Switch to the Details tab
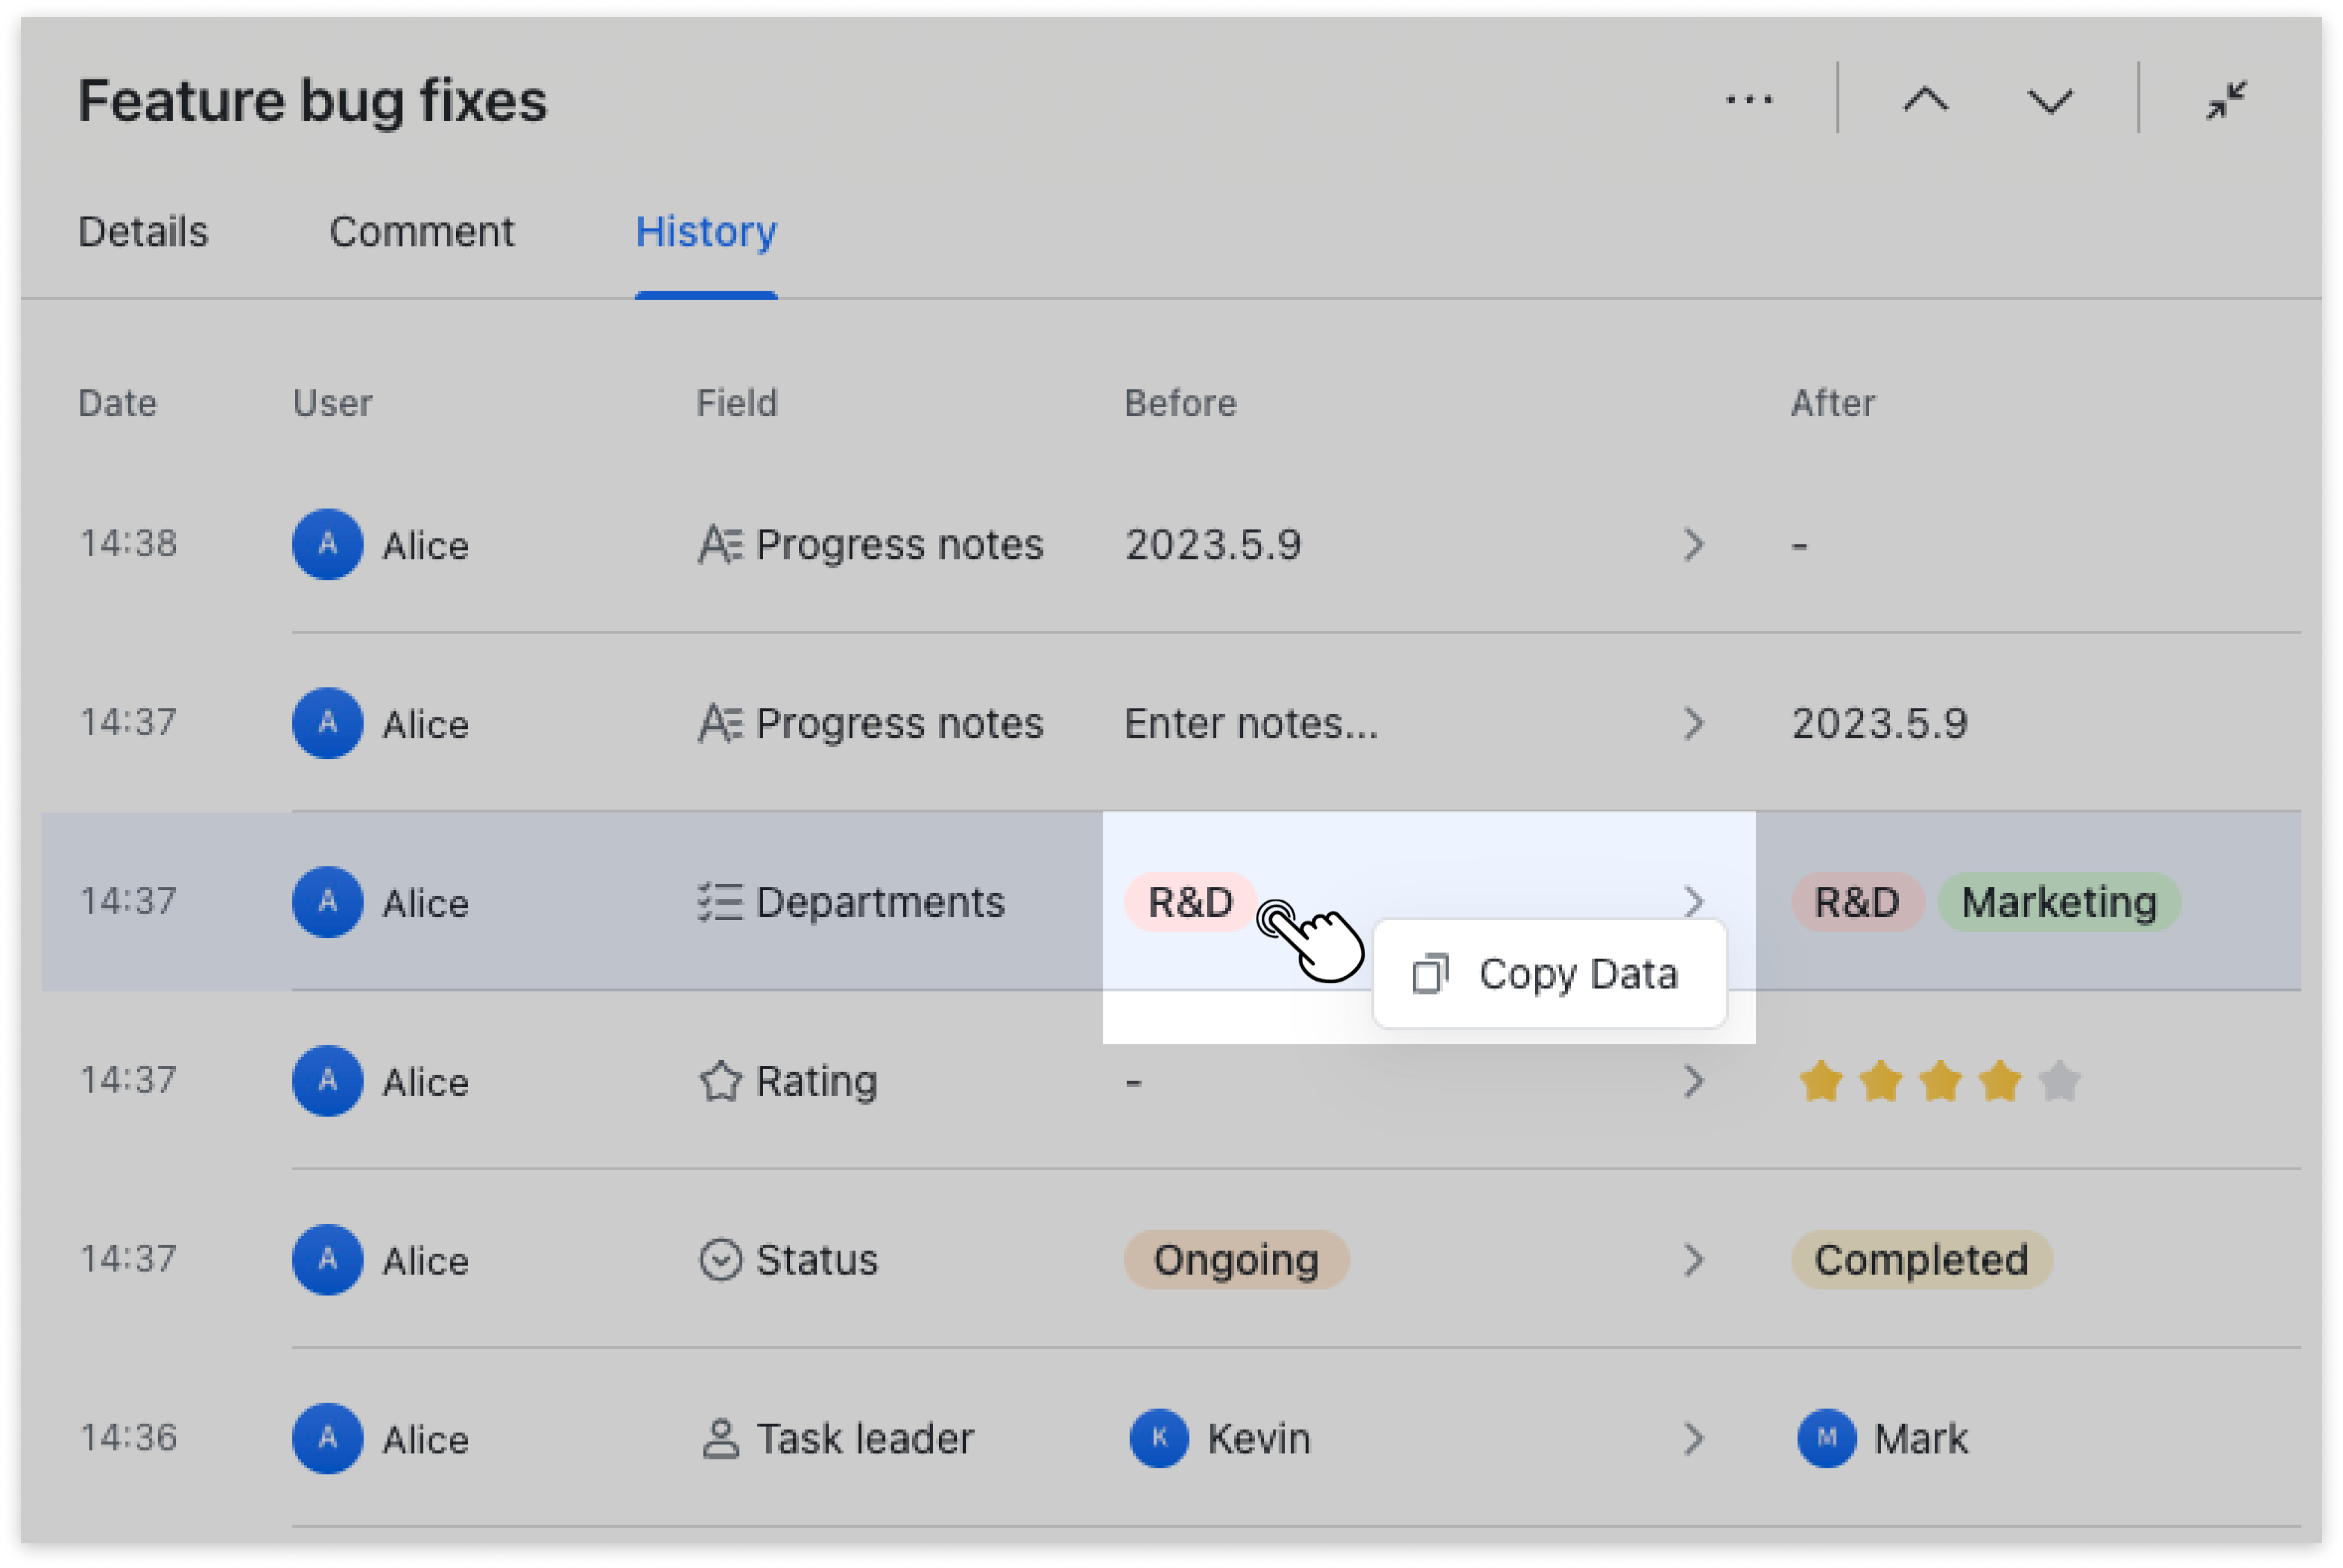This screenshot has height=1568, width=2343. coord(143,232)
